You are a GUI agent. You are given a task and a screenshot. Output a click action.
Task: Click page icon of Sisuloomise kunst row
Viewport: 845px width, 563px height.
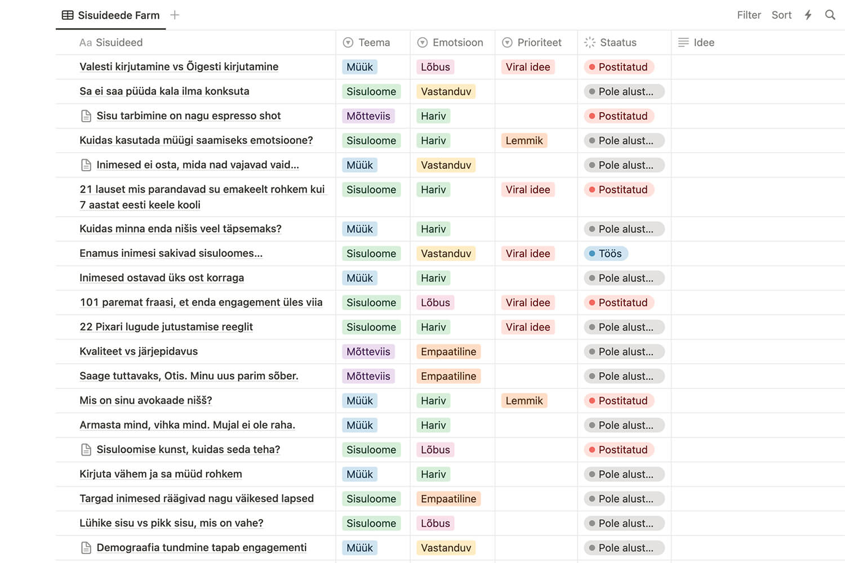click(x=86, y=450)
